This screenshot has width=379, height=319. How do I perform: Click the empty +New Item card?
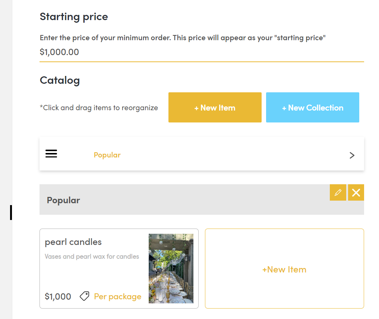coord(284,269)
